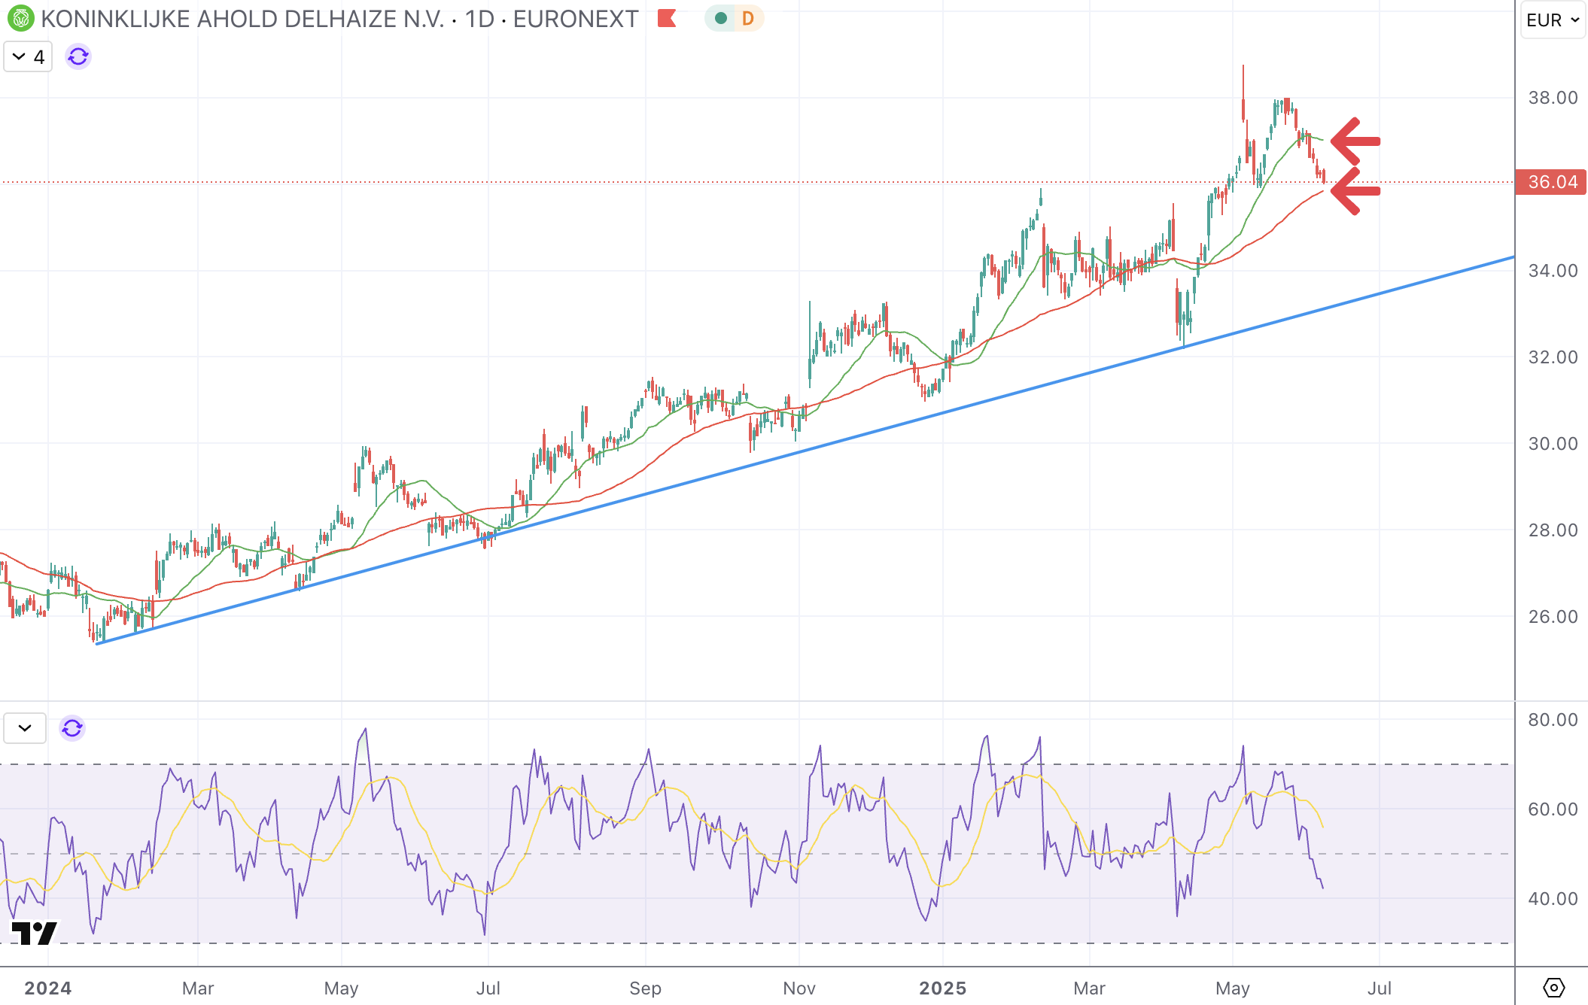Click the RSI 60.00 scale label
This screenshot has height=1005, width=1588.
[x=1553, y=809]
